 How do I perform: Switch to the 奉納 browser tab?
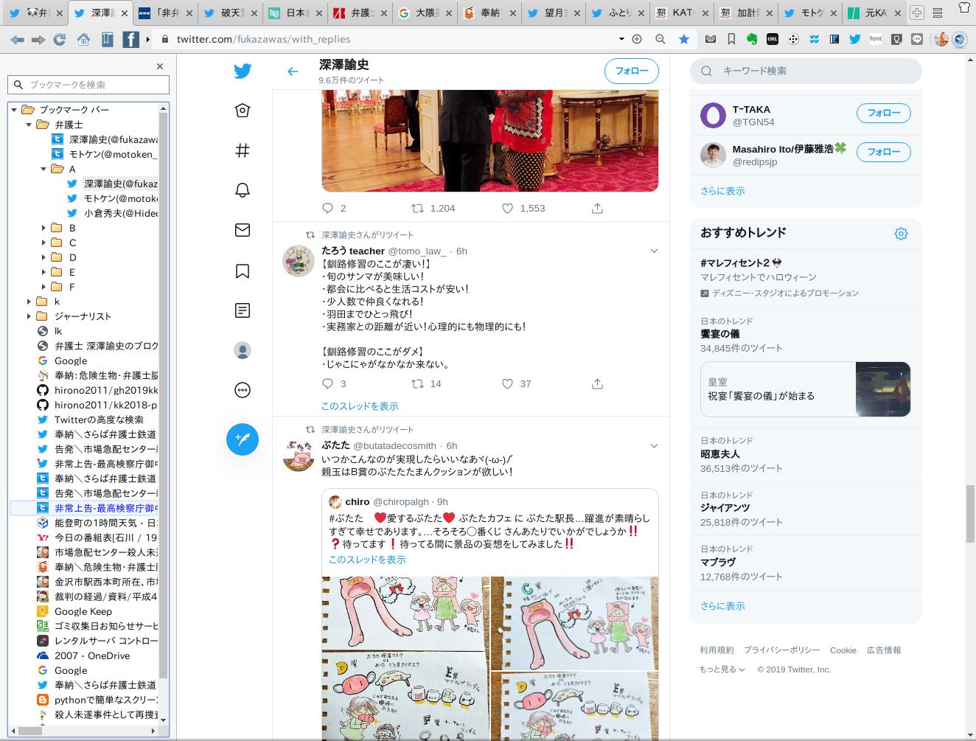(x=489, y=13)
